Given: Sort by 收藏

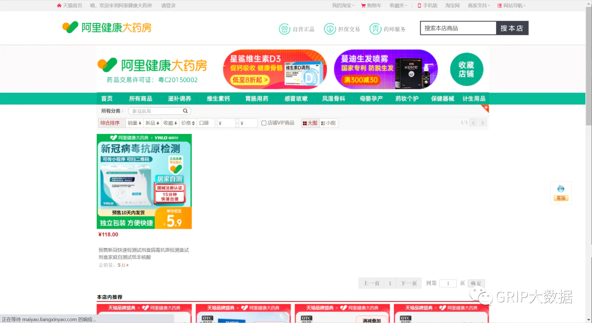Looking at the screenshot, I should pos(170,123).
